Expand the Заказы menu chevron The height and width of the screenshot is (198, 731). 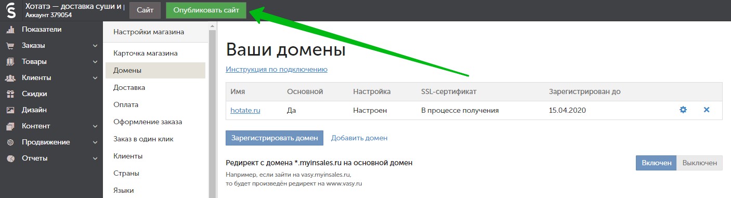(x=95, y=46)
